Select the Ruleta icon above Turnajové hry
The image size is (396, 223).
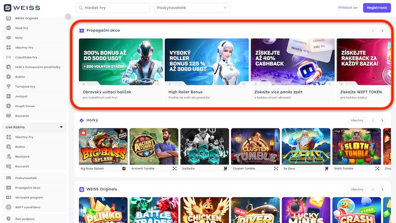pyautogui.click(x=8, y=77)
